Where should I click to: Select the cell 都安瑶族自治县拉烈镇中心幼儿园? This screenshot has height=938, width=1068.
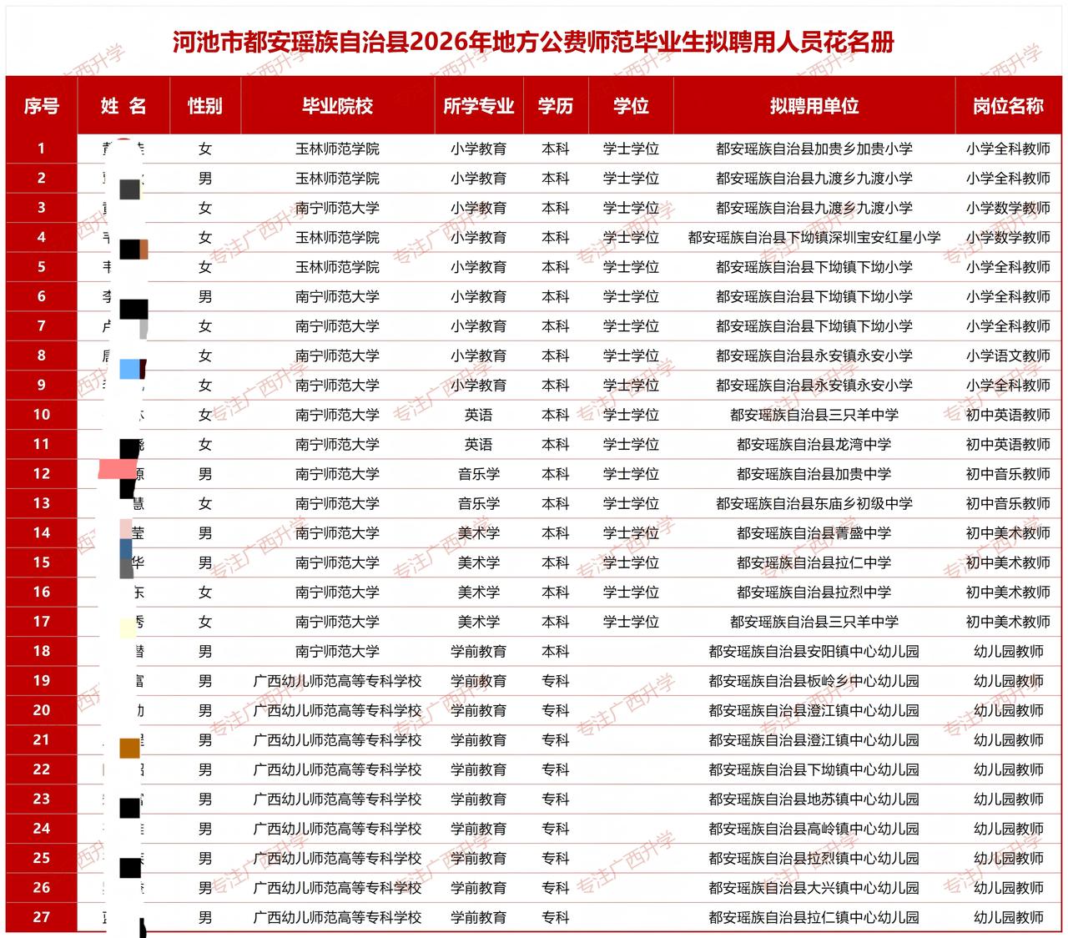(814, 858)
